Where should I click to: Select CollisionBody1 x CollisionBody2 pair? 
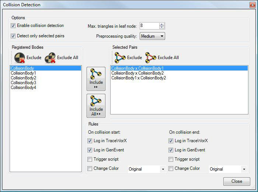(x=139, y=78)
